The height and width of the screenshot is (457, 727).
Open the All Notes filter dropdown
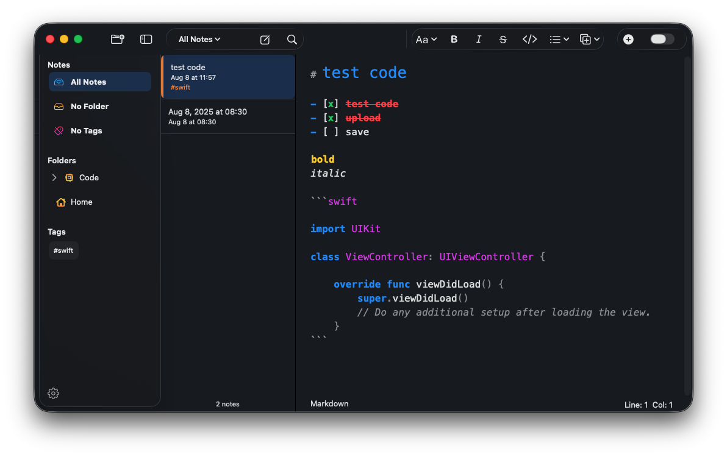pyautogui.click(x=199, y=38)
